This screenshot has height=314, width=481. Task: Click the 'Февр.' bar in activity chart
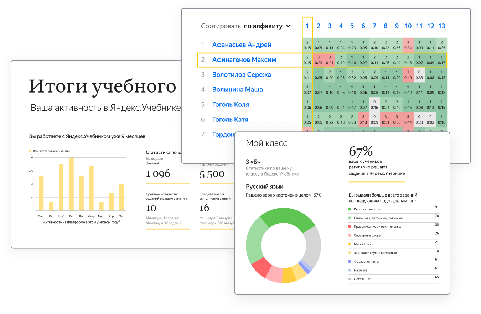tap(92, 188)
